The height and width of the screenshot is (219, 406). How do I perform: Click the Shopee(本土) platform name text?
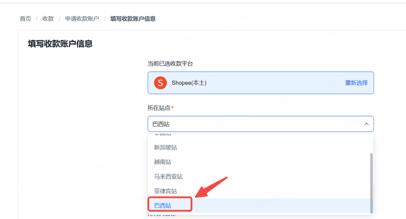(x=189, y=83)
